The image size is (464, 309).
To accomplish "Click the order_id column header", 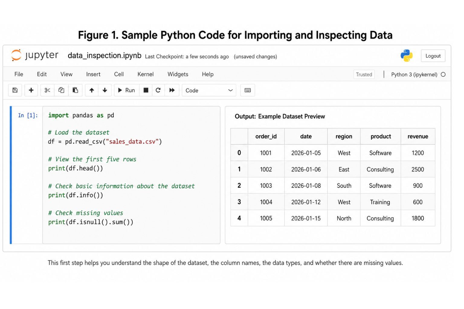I will click(266, 136).
